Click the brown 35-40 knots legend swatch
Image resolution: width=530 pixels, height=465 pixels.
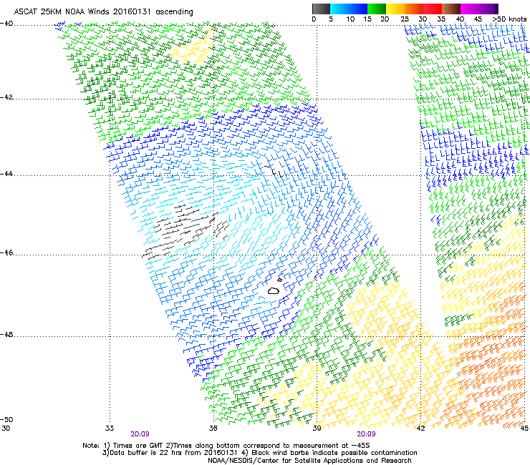[x=451, y=9]
